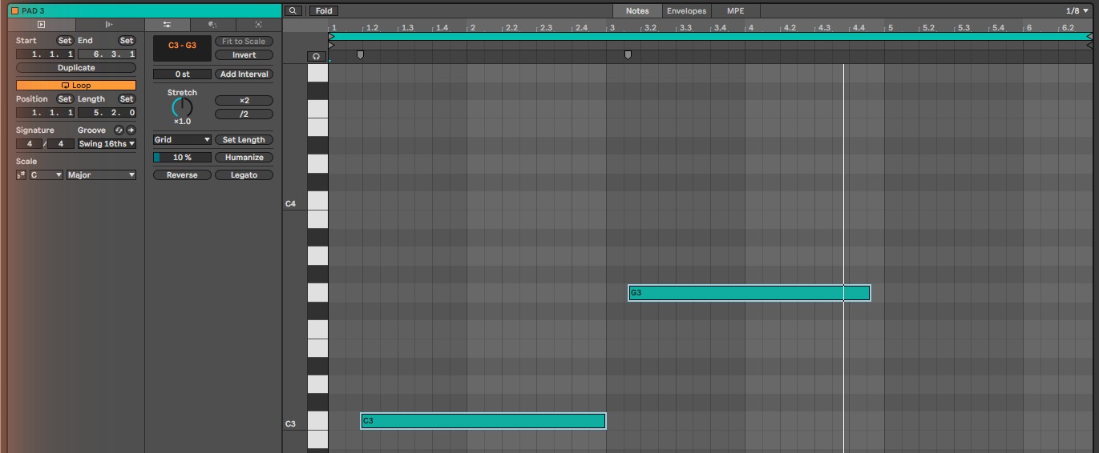The image size is (1099, 453).
Task: Click the Reverse button
Action: click(x=182, y=174)
